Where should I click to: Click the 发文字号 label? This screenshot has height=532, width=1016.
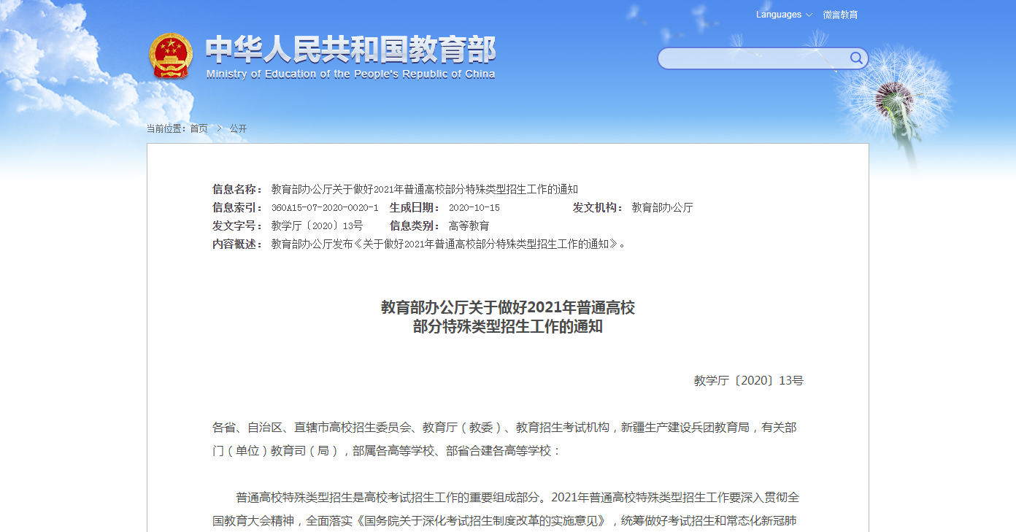click(237, 225)
